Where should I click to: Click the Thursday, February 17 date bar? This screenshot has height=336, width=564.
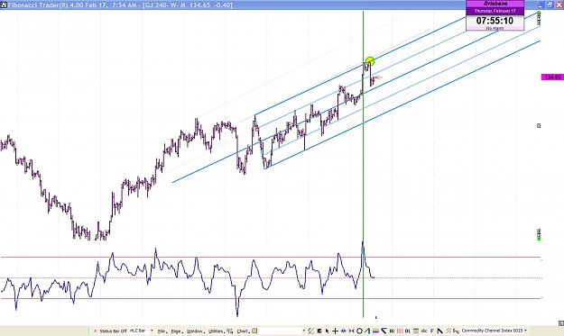[x=495, y=11]
